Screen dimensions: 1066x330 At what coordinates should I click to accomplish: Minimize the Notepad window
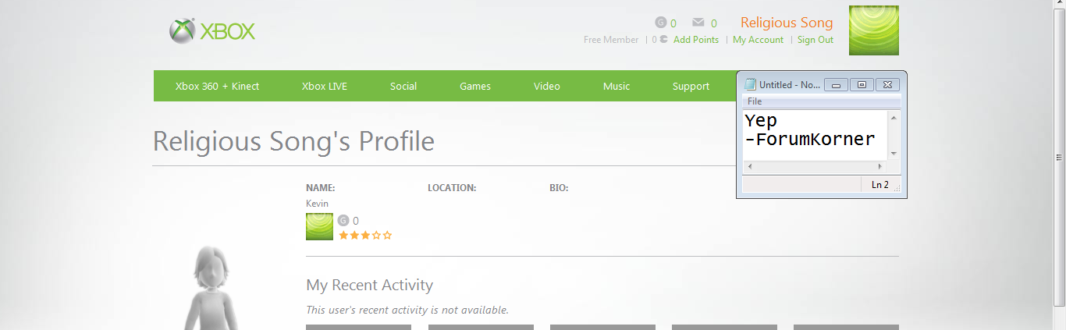(x=836, y=84)
